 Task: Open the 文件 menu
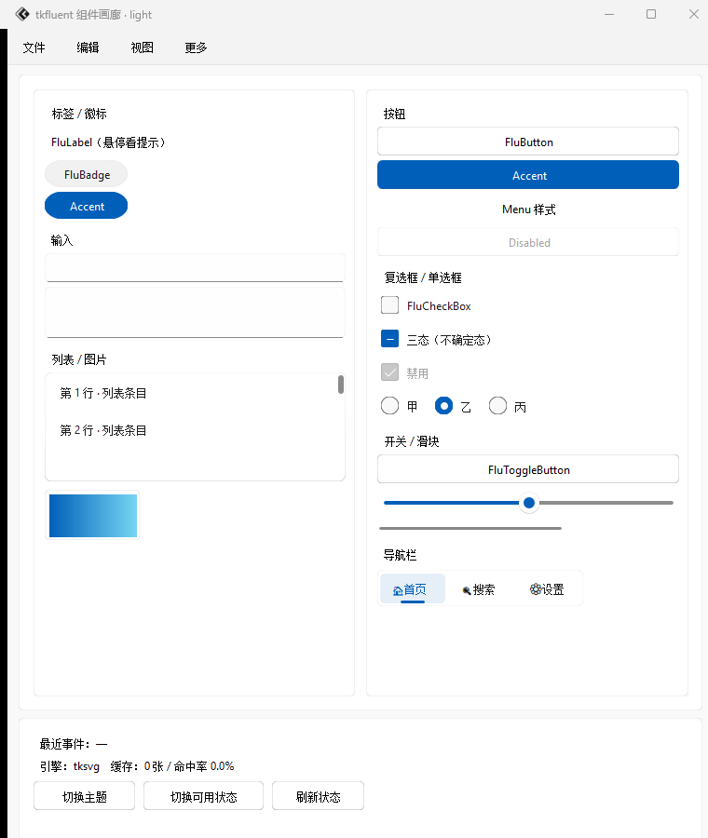[34, 47]
